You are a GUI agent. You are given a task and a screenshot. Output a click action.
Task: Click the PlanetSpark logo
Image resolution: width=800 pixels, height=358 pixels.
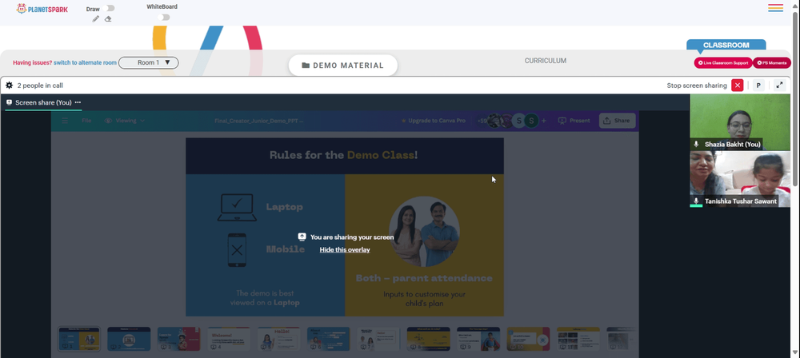pyautogui.click(x=42, y=9)
